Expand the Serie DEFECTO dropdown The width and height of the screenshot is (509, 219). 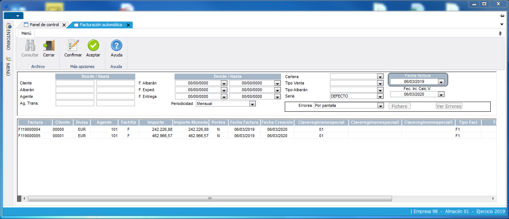pyautogui.click(x=380, y=96)
